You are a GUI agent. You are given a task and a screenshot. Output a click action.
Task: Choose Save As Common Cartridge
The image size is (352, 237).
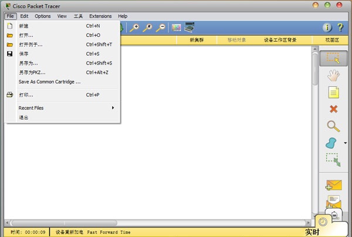49,82
